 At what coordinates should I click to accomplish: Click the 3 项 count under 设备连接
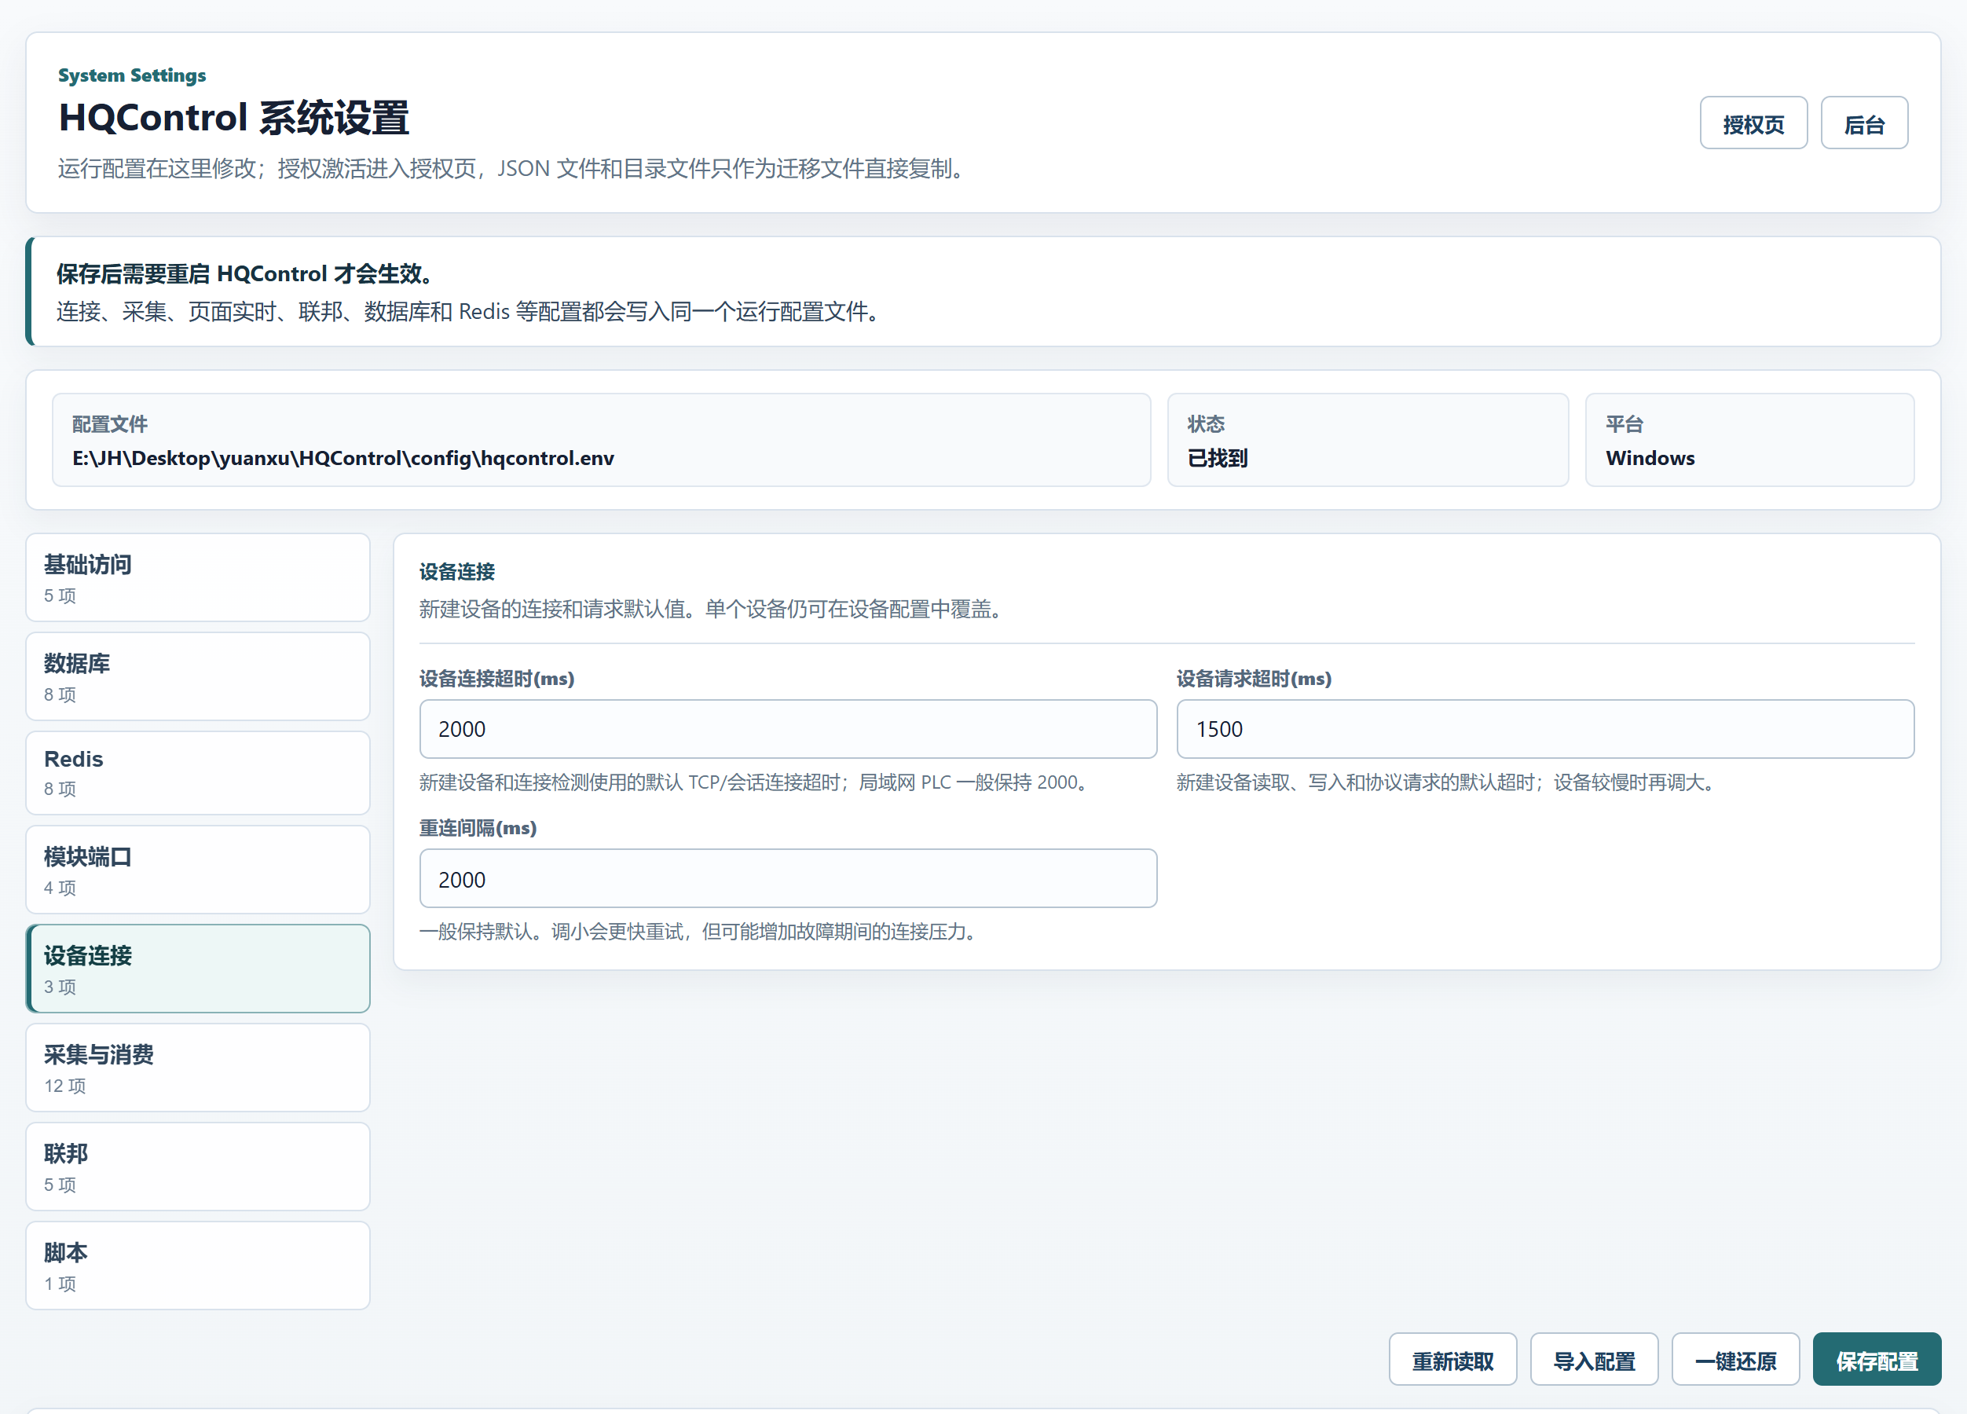[60, 987]
